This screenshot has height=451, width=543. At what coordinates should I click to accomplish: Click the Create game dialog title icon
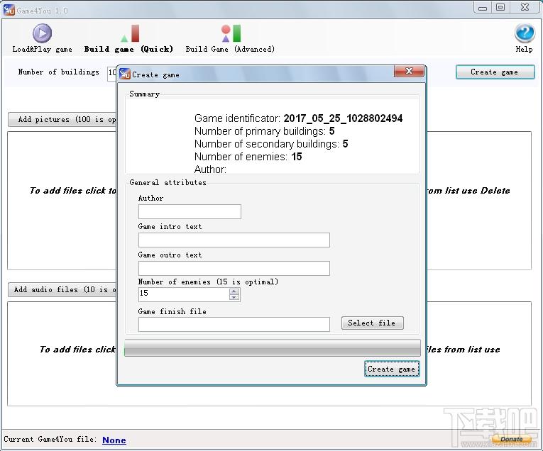125,74
